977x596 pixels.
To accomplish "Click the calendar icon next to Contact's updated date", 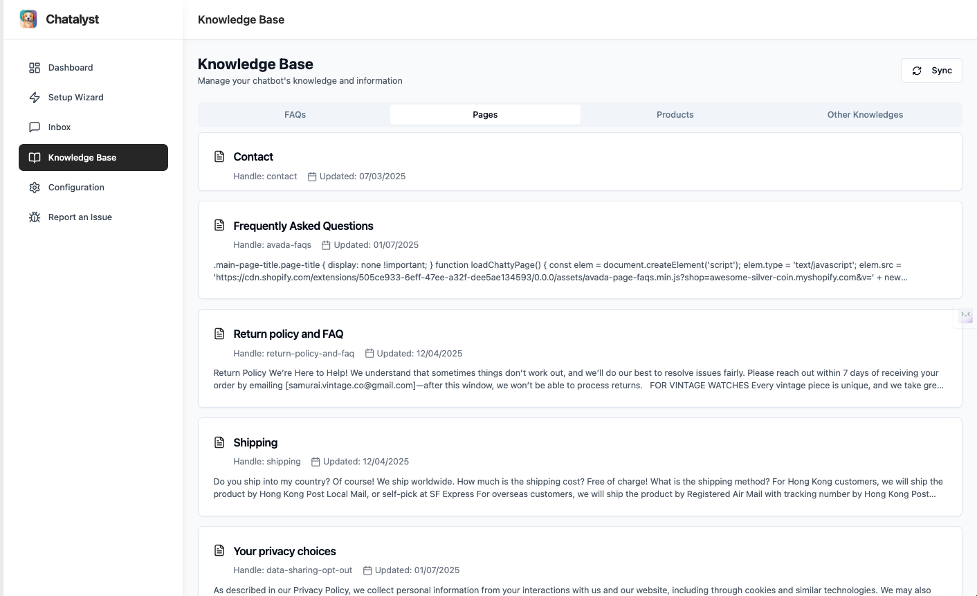I will click(x=312, y=177).
